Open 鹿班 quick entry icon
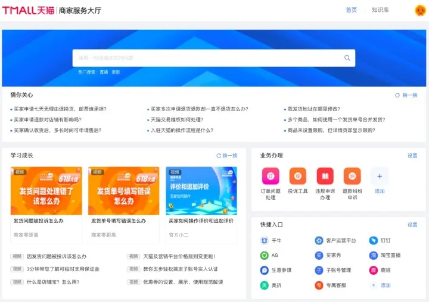Image resolution: width=429 pixels, height=302 pixels. click(x=374, y=270)
